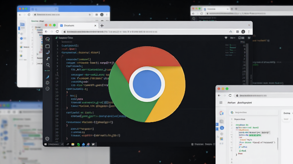Go back in the bottom-right browser window
293x164 pixels.
coord(219,96)
